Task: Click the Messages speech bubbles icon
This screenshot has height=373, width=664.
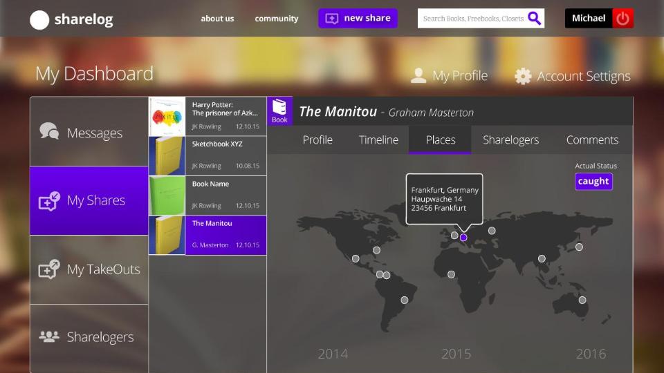Action: (x=49, y=132)
